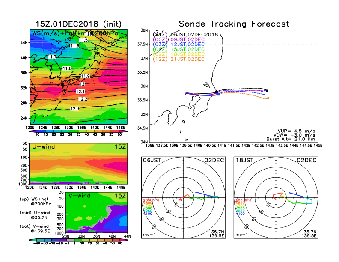Click the yellow swatch between 40 and 45 on wind speed colorbar
Screen dimensions: 339x262
pyautogui.click(x=91, y=131)
